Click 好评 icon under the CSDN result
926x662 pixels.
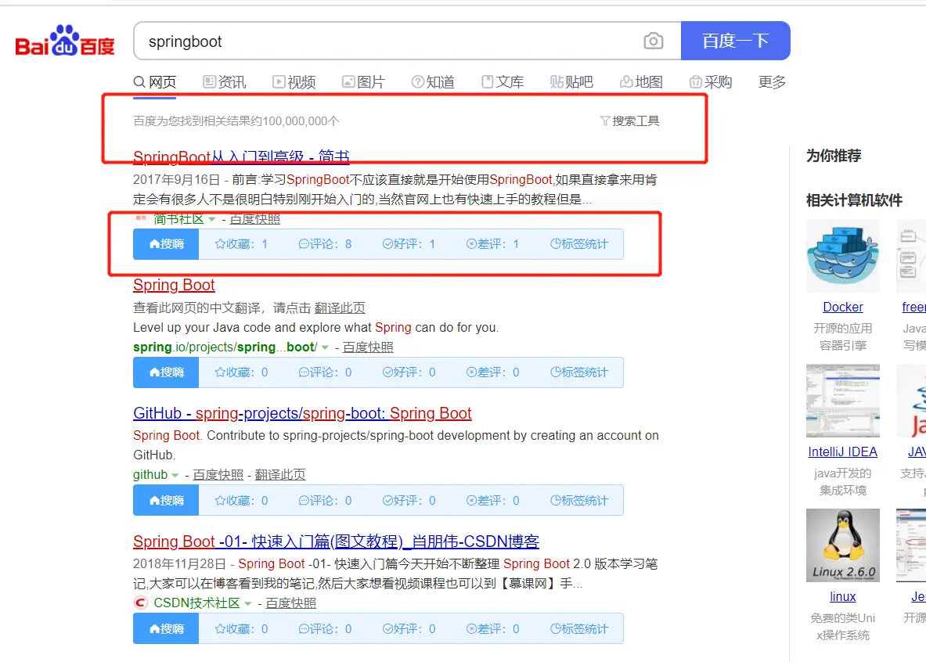[x=387, y=629]
